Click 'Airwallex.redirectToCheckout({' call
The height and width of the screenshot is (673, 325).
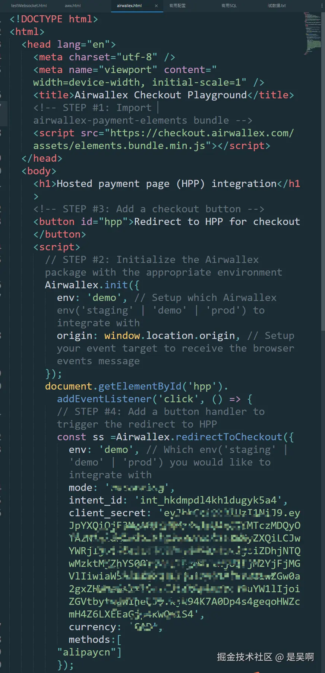click(x=205, y=437)
